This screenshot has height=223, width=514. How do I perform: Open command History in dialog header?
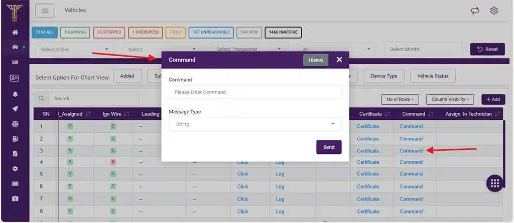coord(316,60)
